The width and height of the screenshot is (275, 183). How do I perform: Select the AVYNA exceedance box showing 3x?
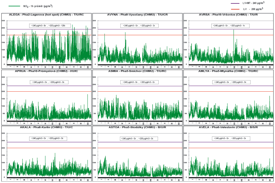[139, 26]
